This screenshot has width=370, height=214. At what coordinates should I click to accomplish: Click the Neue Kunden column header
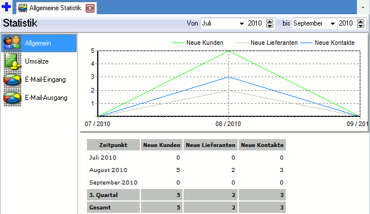click(161, 145)
